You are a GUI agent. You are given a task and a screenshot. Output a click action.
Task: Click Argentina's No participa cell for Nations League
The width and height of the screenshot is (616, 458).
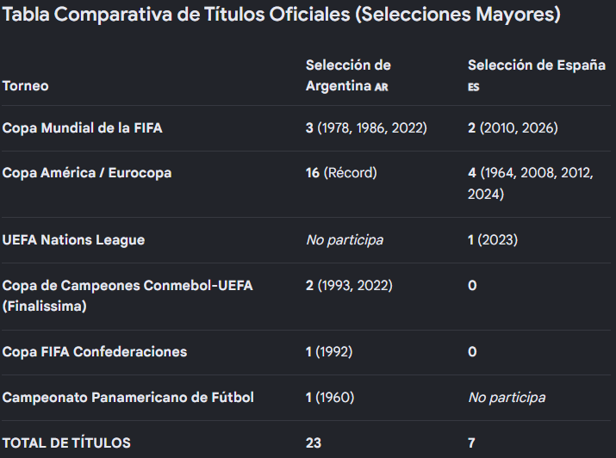coord(345,240)
